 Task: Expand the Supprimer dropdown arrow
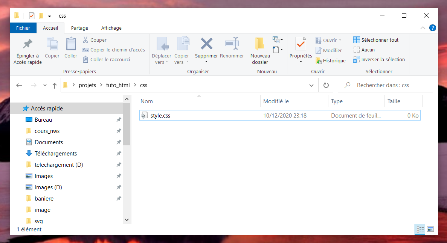point(206,62)
